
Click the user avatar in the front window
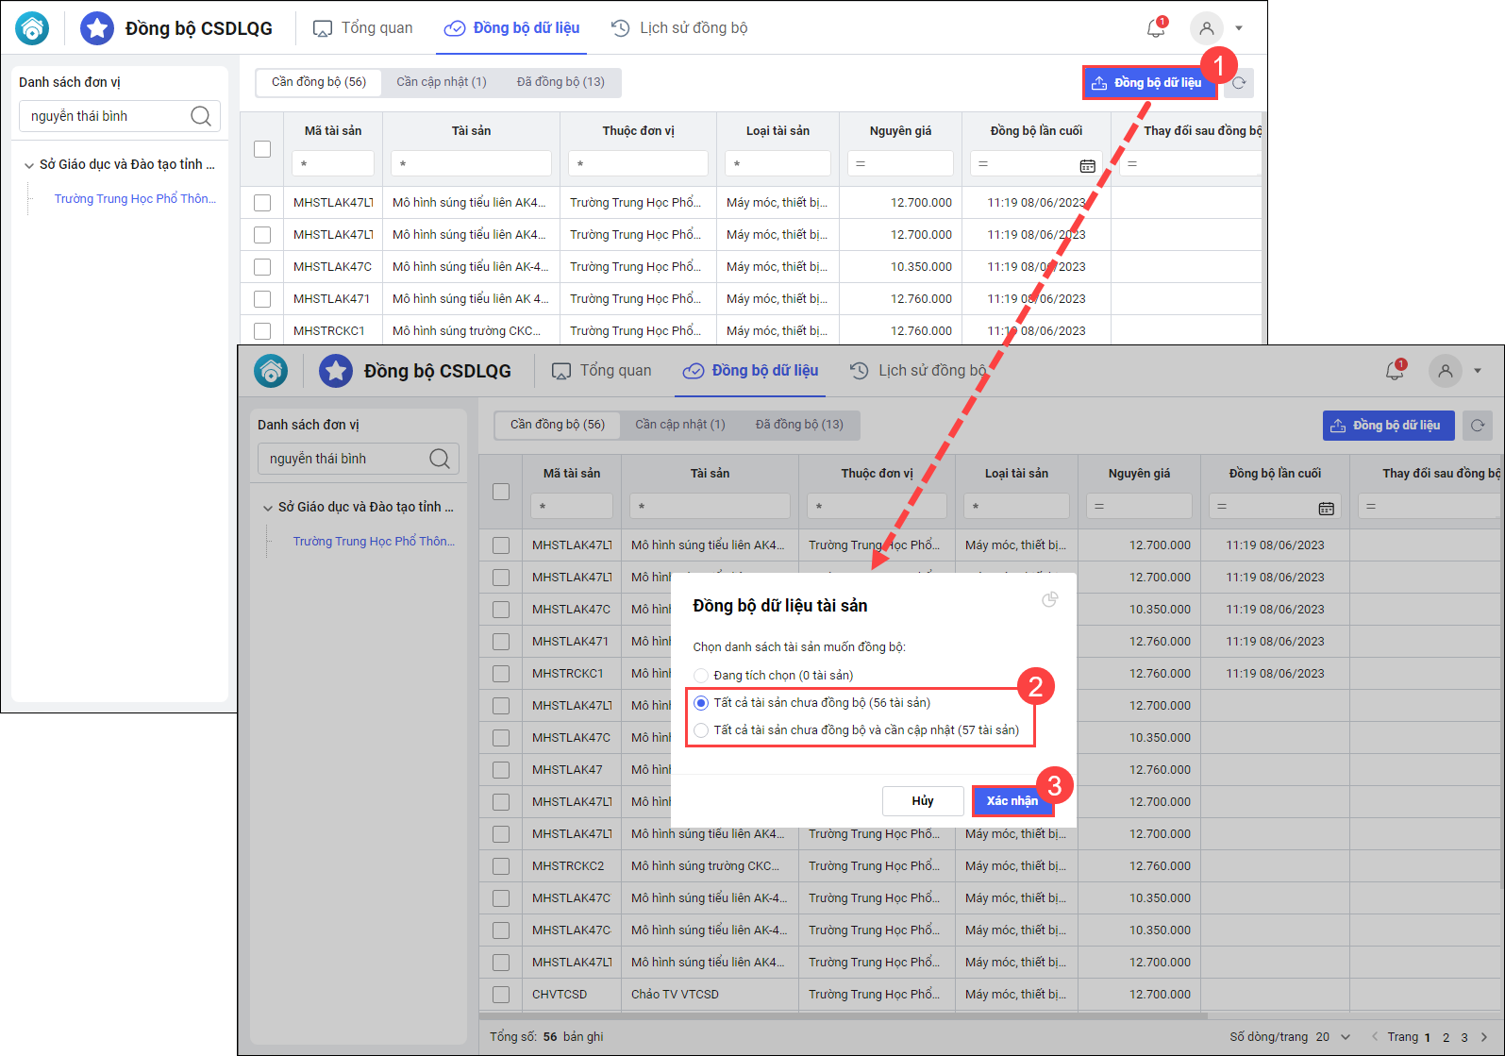pos(1446,371)
